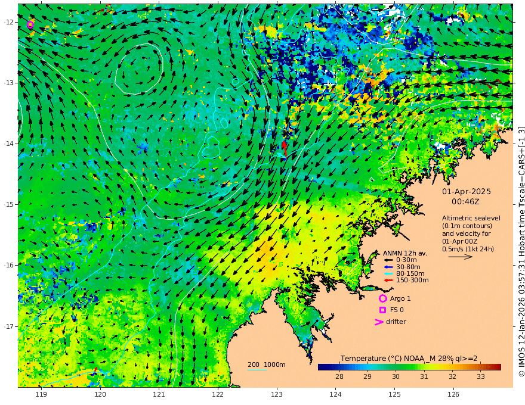Viewport: 525px width, 405px height.
Task: Click the Temperature NOAA_M colorbar title
Action: 409,359
